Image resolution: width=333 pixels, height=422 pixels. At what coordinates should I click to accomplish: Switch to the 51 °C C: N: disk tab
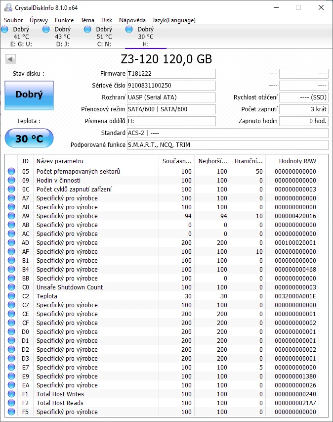pos(104,37)
